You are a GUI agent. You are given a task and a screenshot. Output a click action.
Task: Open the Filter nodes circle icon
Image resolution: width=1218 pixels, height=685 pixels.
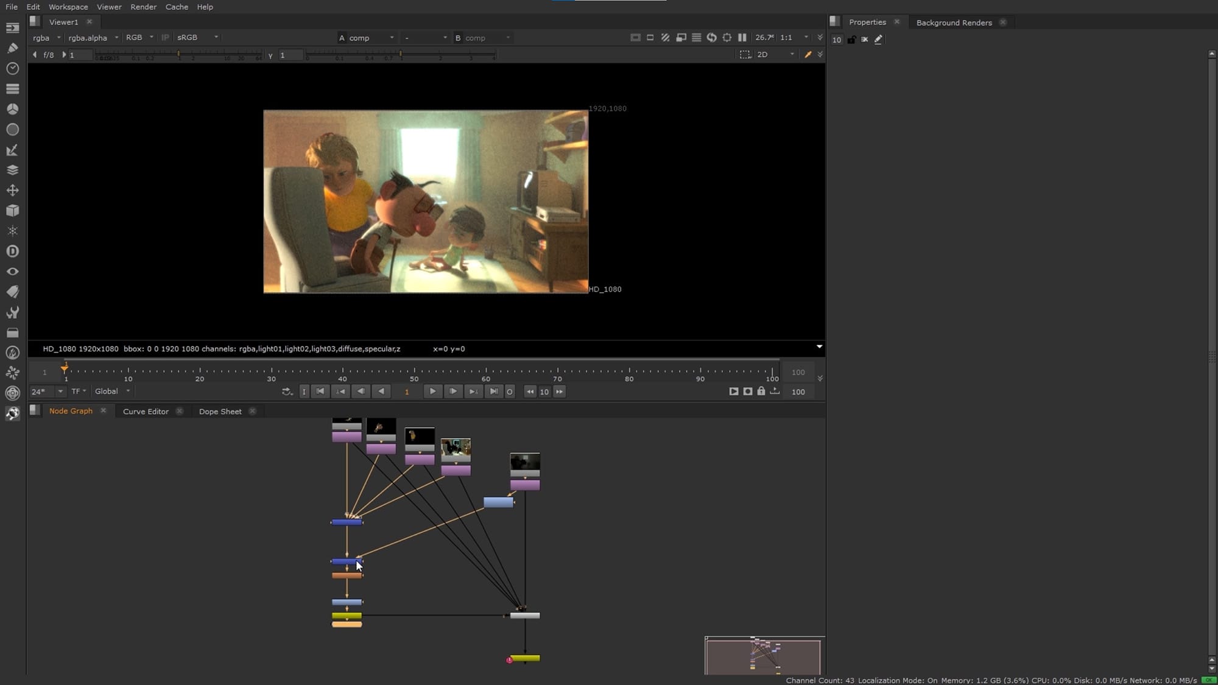tap(12, 129)
